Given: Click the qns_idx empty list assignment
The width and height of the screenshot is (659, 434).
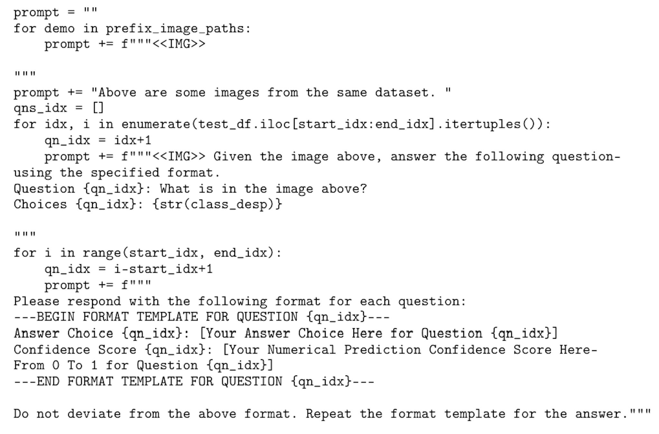Looking at the screenshot, I should coord(59,108).
